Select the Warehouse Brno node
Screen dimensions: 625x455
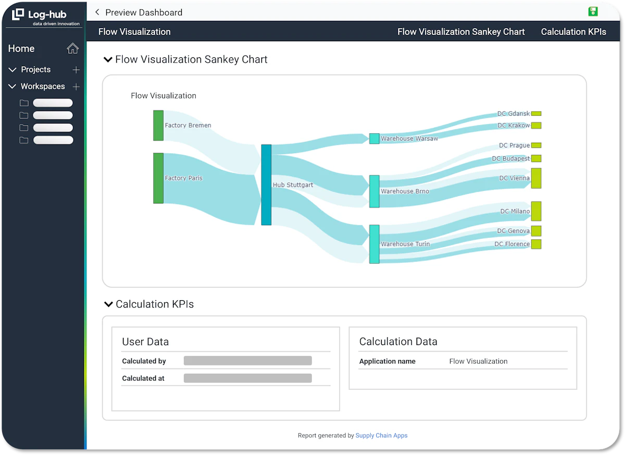click(374, 191)
